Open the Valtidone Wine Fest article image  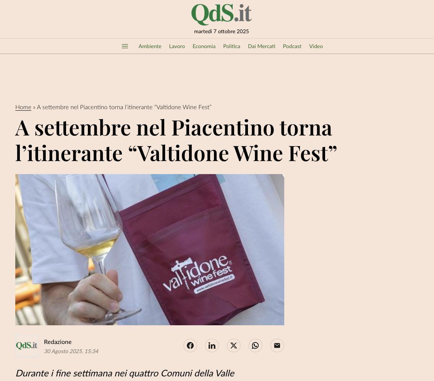coord(150,249)
